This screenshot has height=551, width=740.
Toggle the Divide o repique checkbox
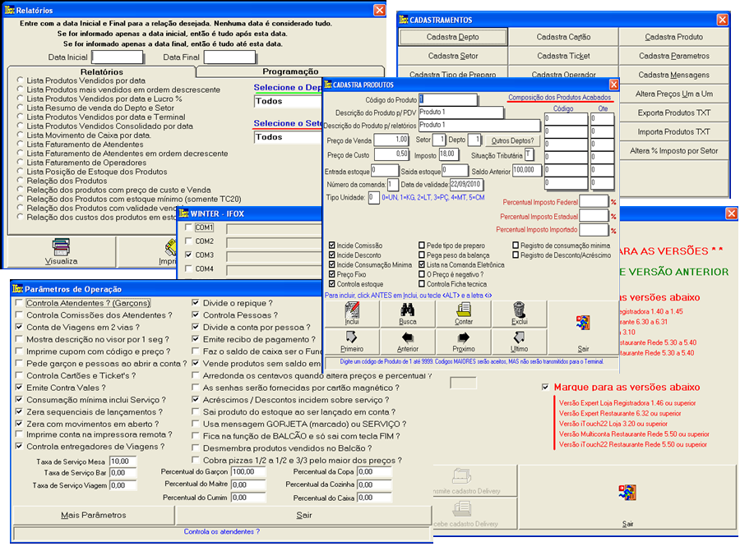196,303
